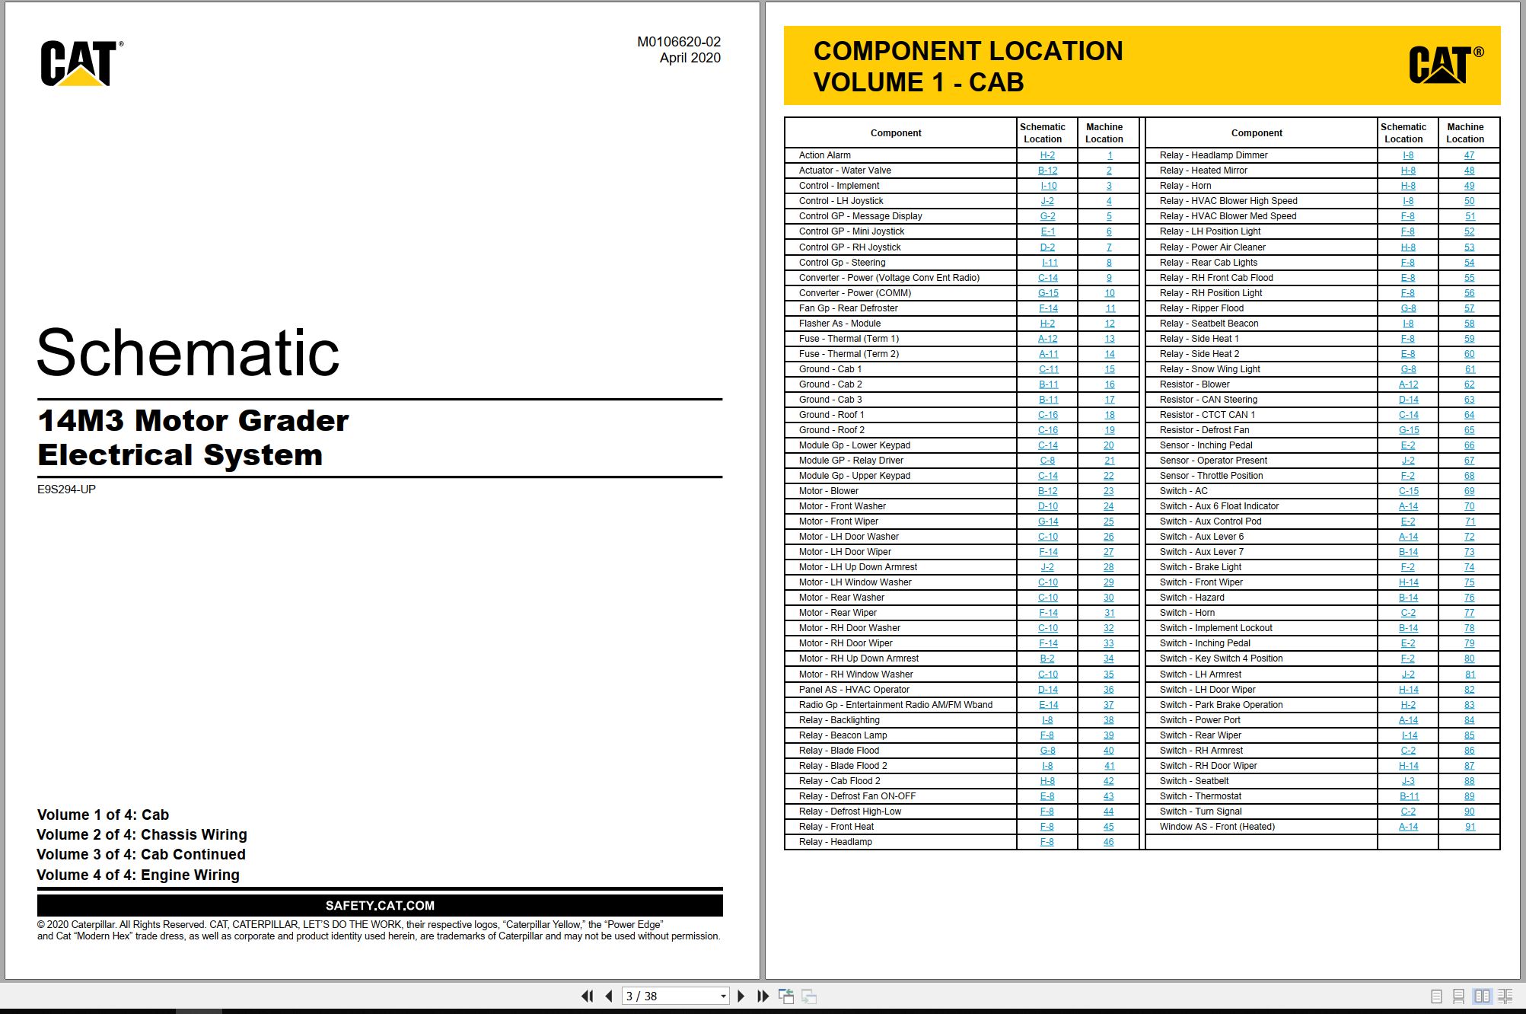Open Control Implement schematic link I-10

pos(1047,186)
